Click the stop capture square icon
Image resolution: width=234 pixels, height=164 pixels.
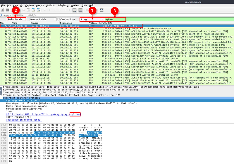pyautogui.click(x=8, y=10)
